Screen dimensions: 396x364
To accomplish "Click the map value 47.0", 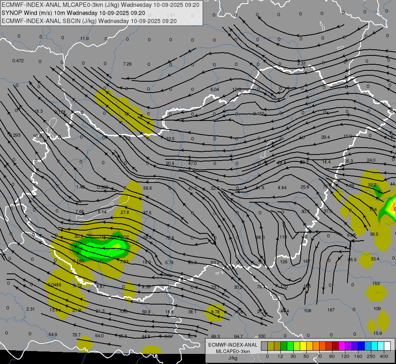I will click(x=193, y=163).
